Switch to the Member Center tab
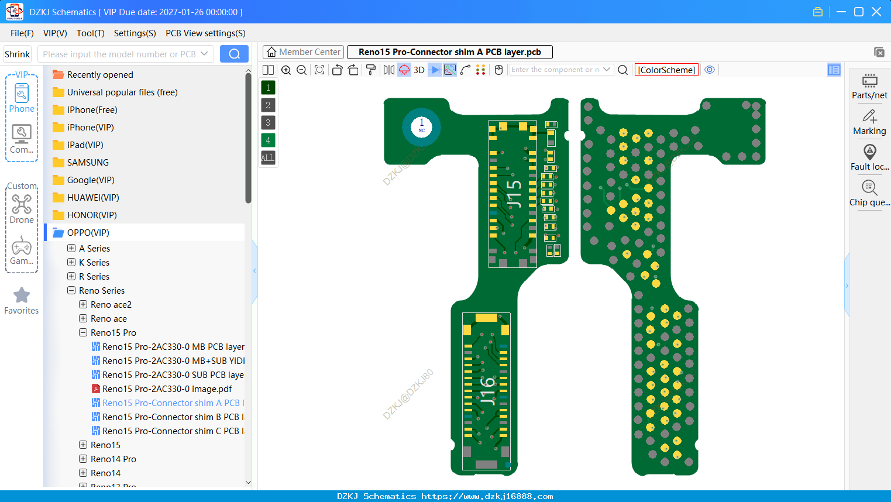Viewport: 891px width, 502px height. pos(304,52)
